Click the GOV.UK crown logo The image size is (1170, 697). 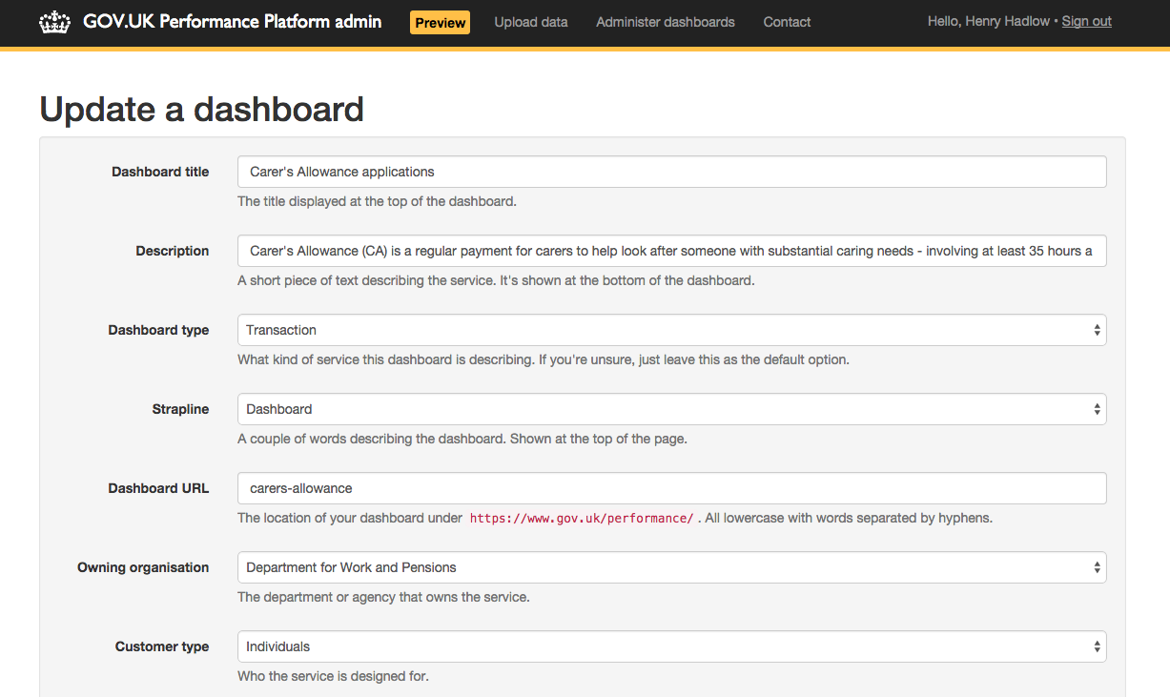pyautogui.click(x=54, y=21)
